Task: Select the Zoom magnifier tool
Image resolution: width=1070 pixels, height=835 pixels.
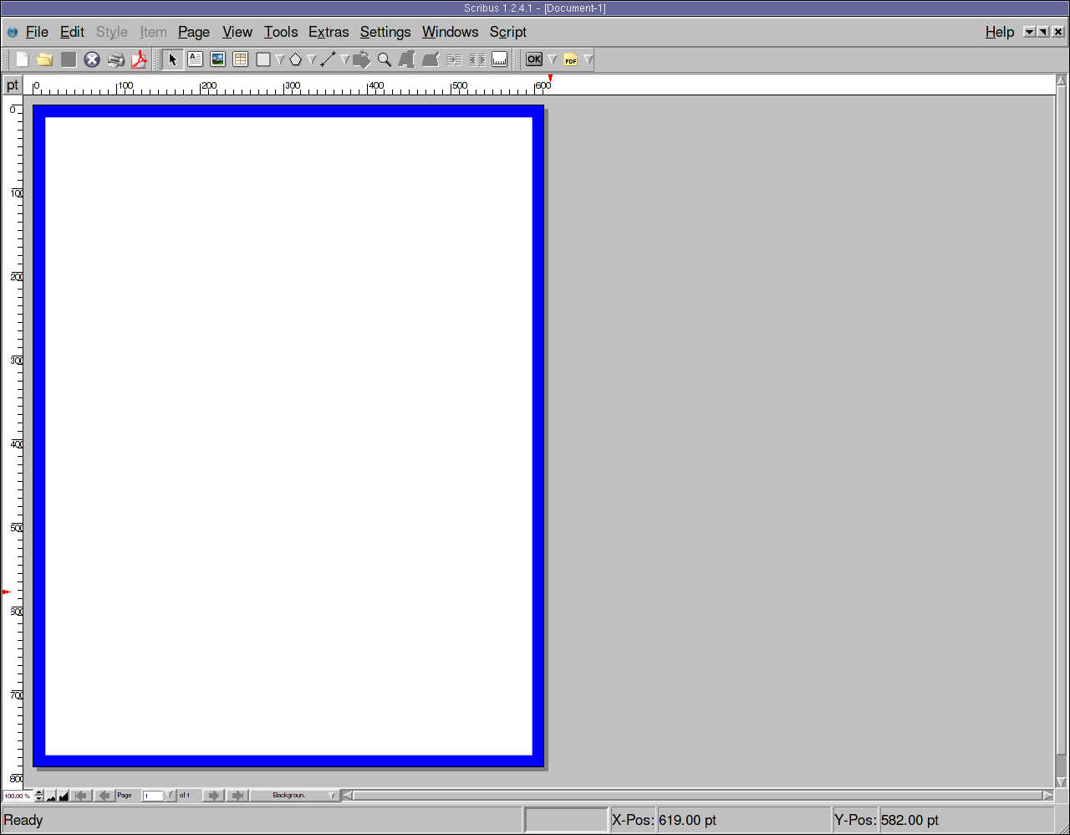Action: pos(385,59)
